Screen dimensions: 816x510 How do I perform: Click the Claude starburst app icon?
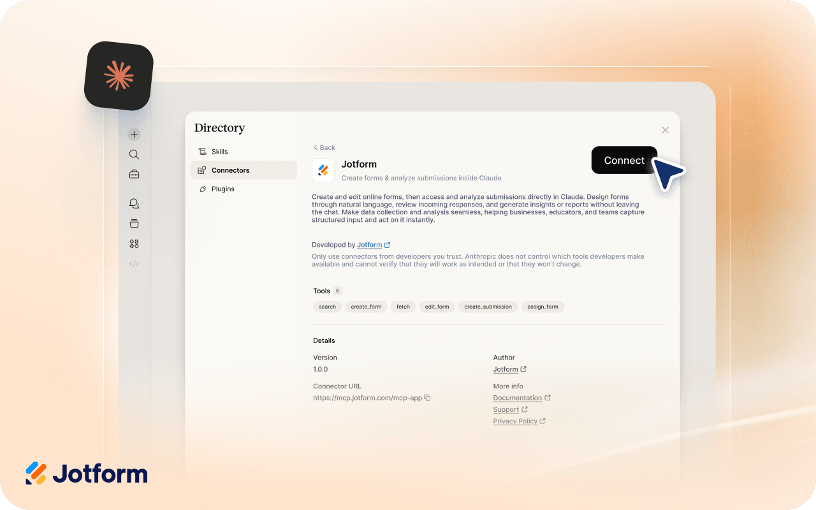coord(119,76)
